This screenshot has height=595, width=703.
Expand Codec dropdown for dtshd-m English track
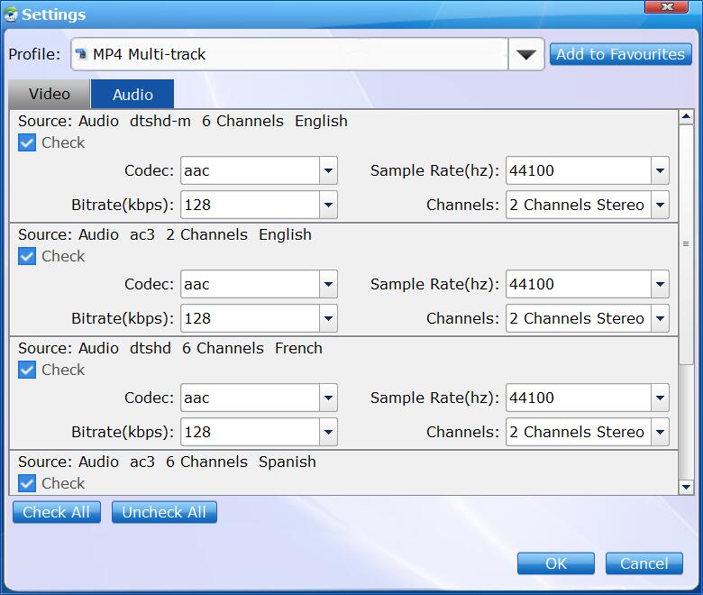point(328,170)
